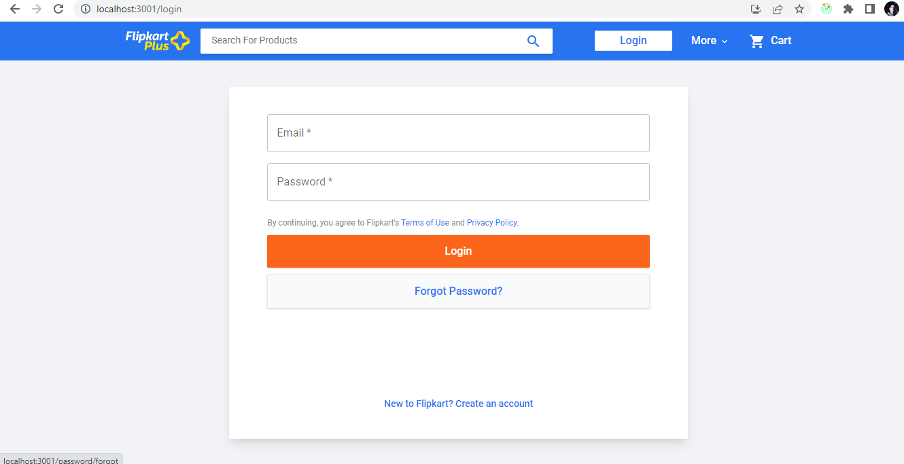The image size is (904, 464).
Task: Click the search magnifier icon
Action: pos(533,41)
